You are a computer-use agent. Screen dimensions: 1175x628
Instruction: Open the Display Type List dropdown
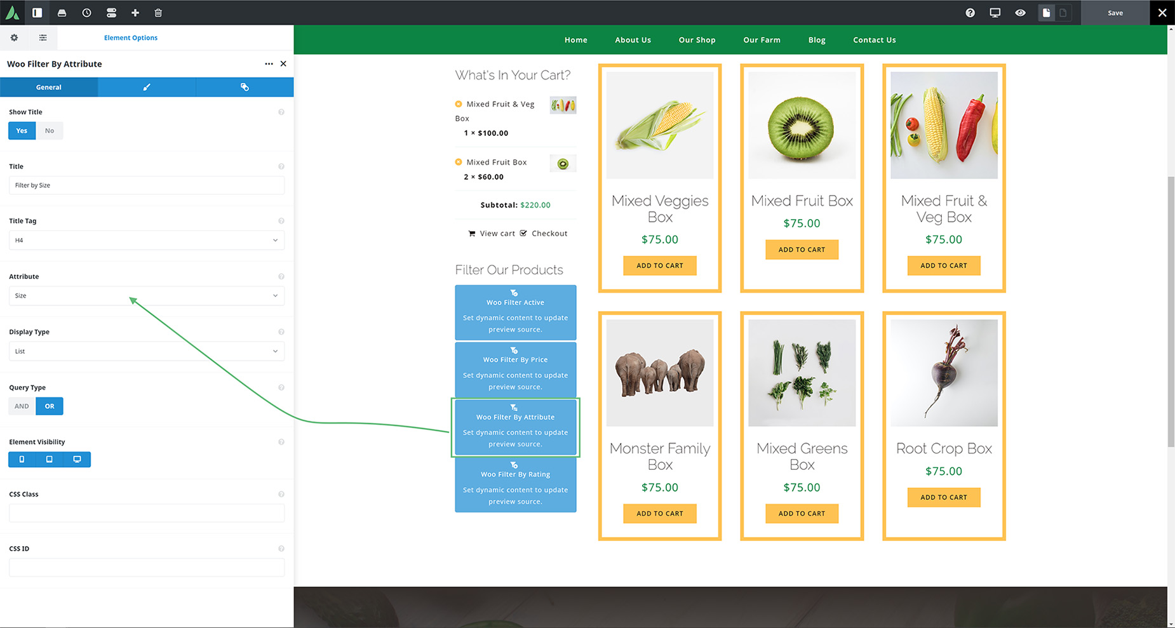(x=147, y=351)
